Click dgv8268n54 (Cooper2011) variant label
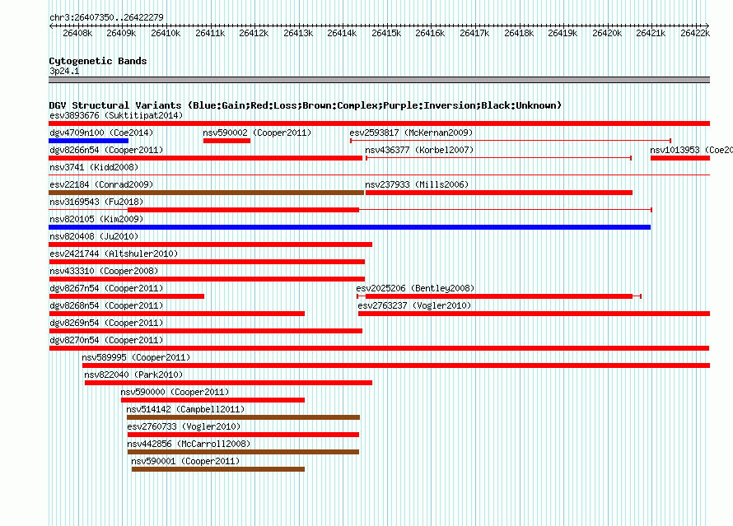Image resolution: width=733 pixels, height=526 pixels. point(106,305)
